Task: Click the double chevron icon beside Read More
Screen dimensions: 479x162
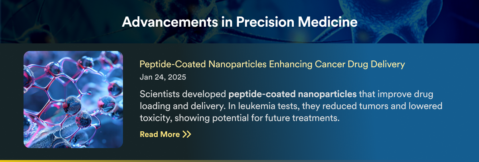Action: pos(186,135)
